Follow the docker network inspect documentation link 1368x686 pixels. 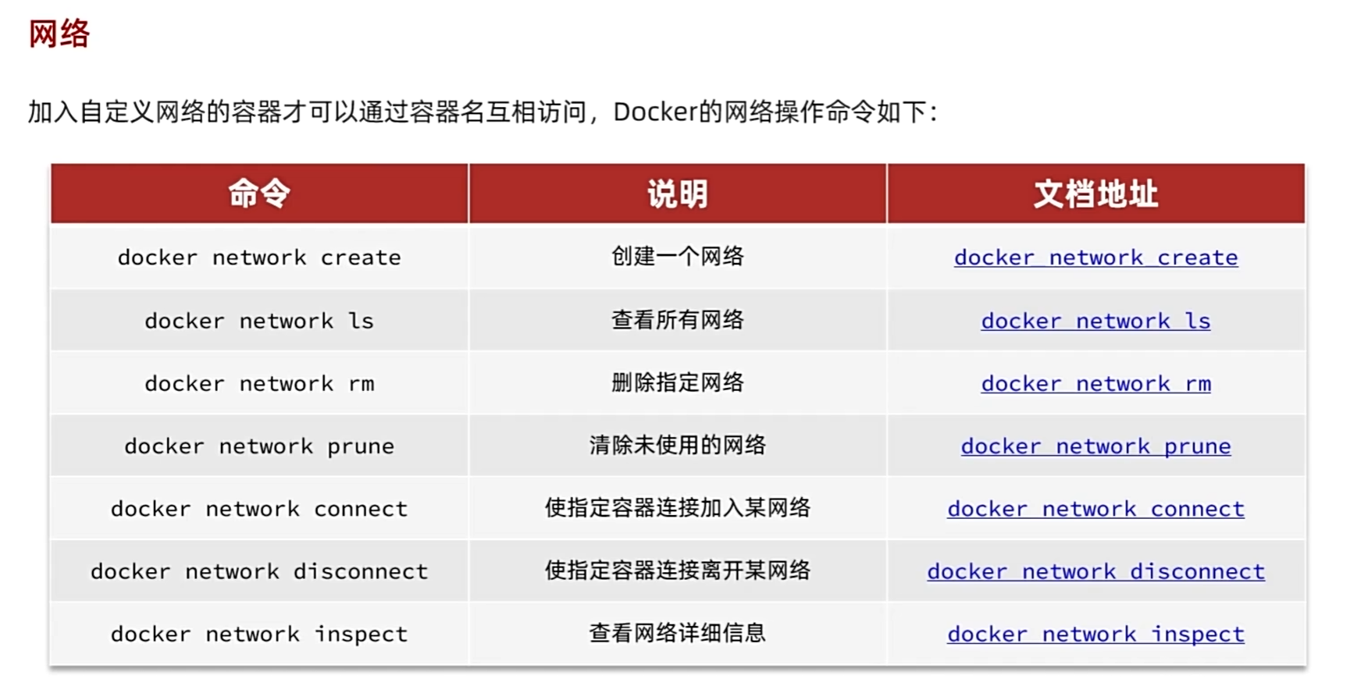pyautogui.click(x=1095, y=634)
